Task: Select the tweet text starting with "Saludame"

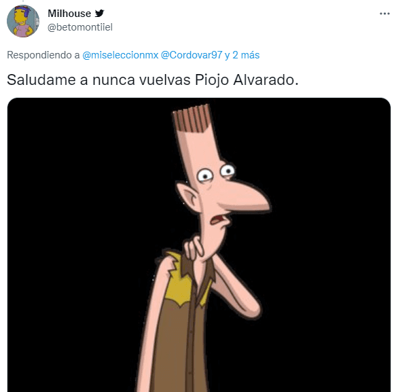Action: pos(153,79)
